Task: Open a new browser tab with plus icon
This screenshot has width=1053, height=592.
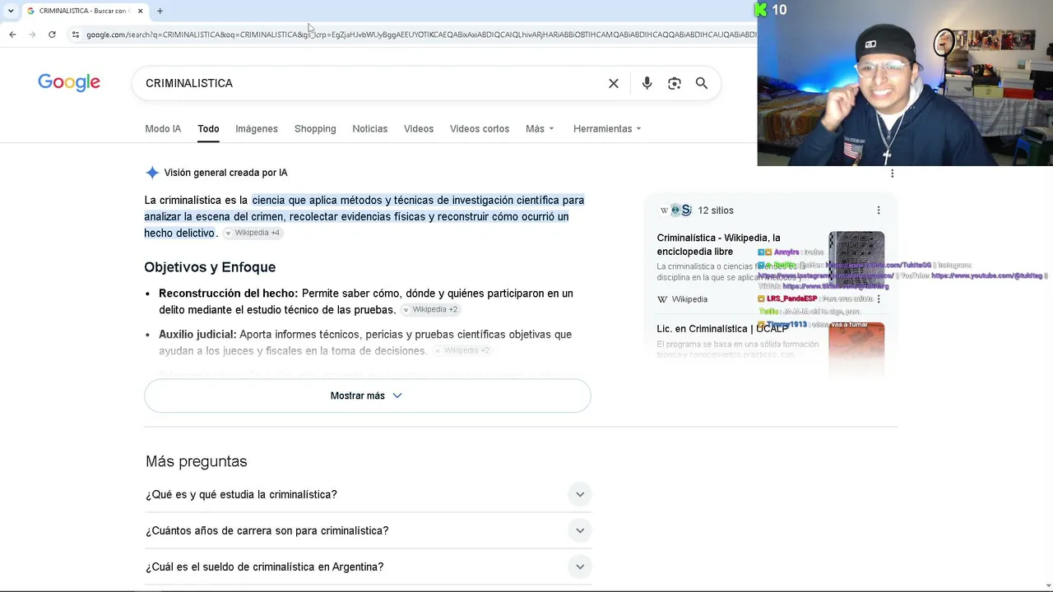Action: (160, 11)
